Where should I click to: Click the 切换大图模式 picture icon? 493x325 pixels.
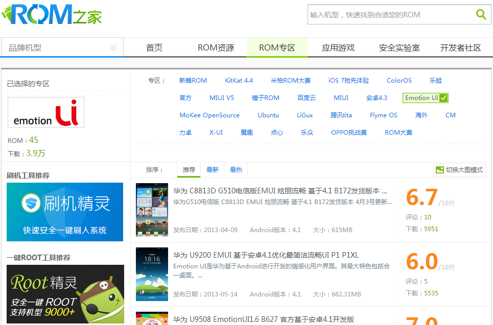pos(439,170)
